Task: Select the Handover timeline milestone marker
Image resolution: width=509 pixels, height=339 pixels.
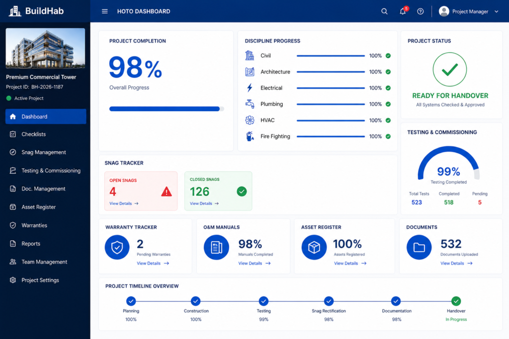Action: click(456, 301)
